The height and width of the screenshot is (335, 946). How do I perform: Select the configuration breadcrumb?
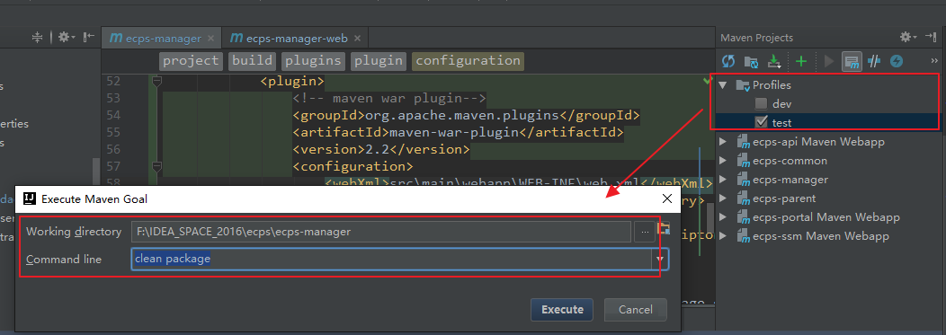tap(469, 61)
